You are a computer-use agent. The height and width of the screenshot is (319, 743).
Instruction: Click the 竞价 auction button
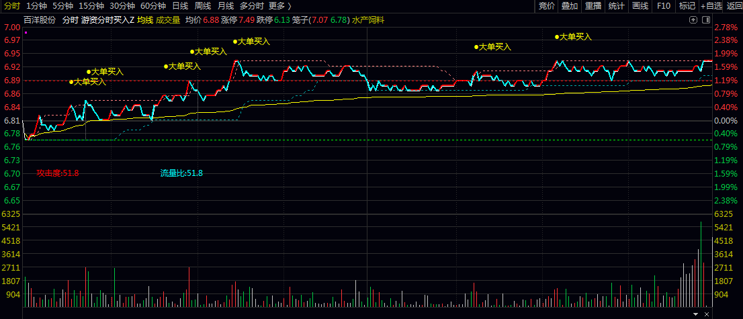(x=546, y=6)
